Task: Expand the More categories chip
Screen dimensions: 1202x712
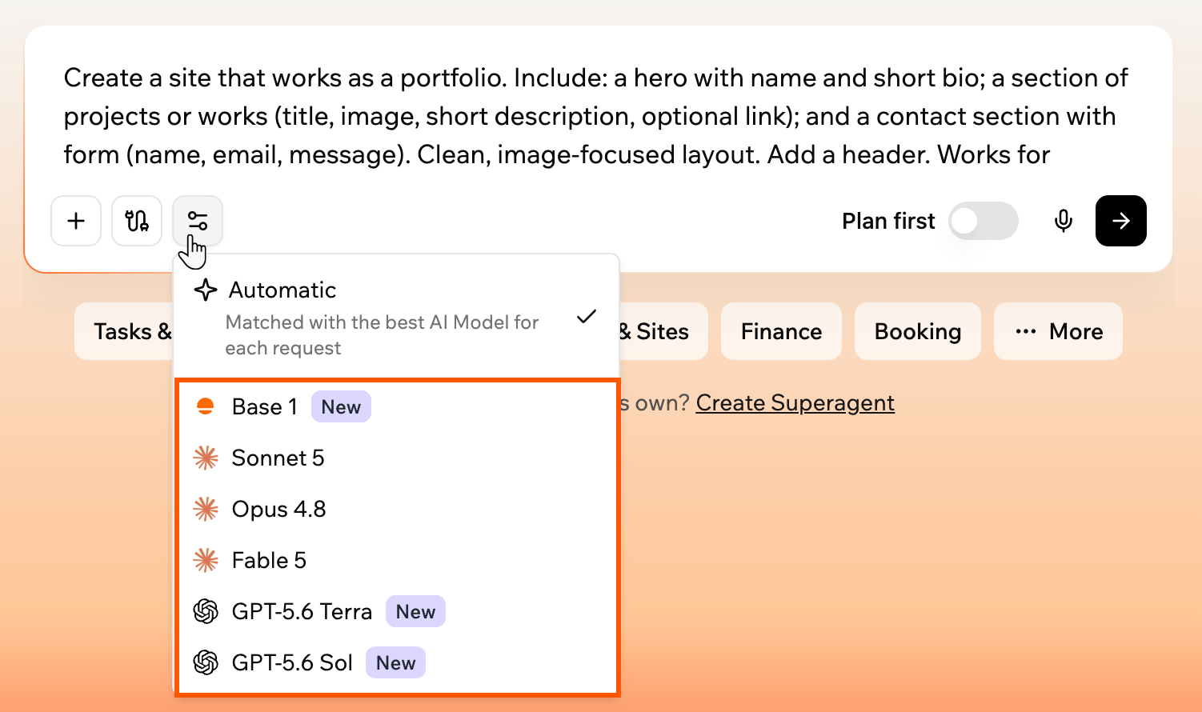Action: [1058, 331]
